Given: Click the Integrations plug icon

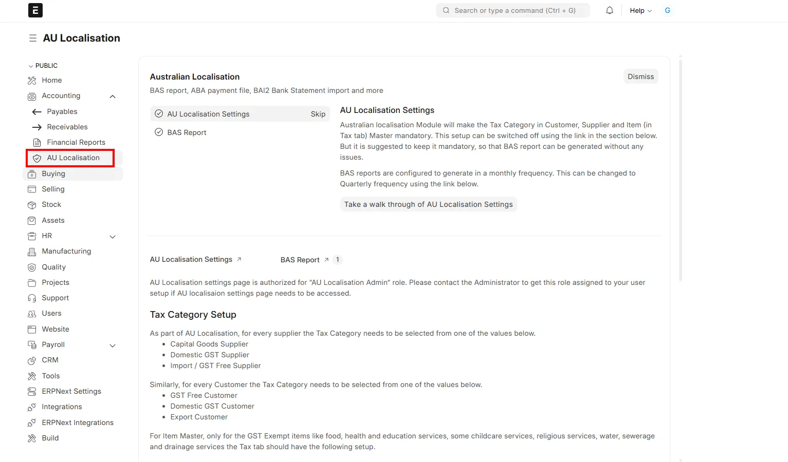Looking at the screenshot, I should pyautogui.click(x=32, y=407).
